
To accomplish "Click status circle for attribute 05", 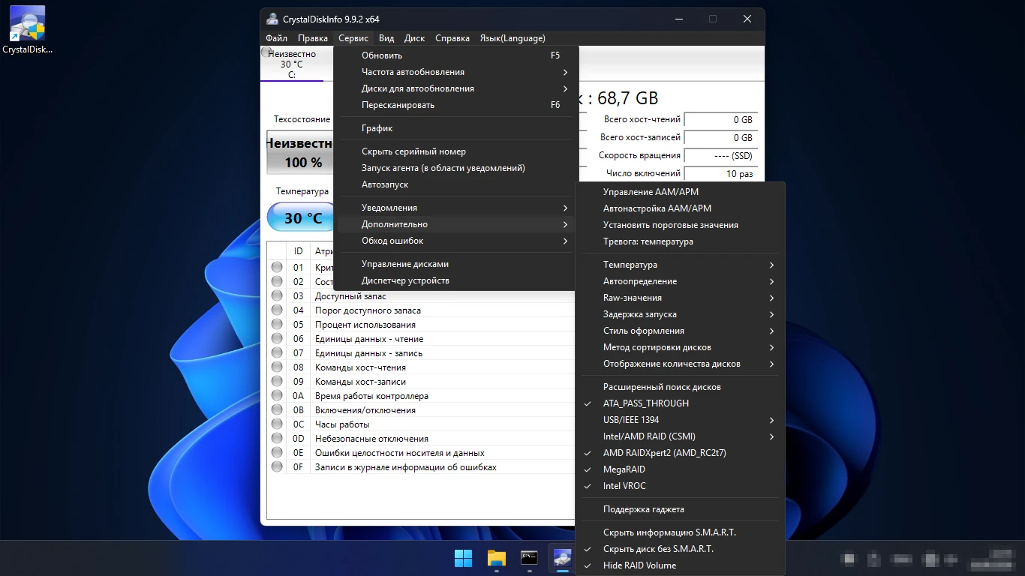I will click(x=277, y=325).
